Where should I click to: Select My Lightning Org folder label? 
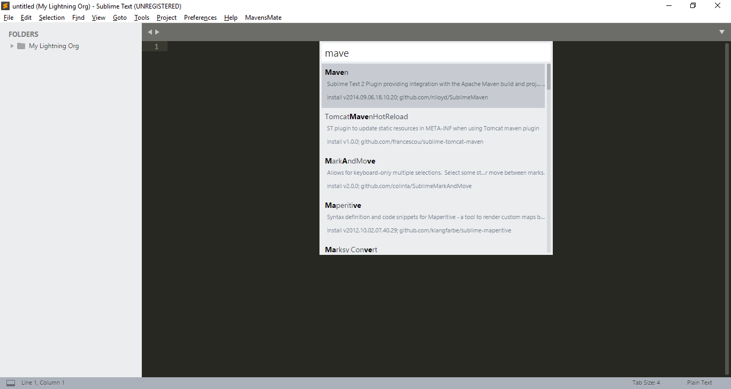pyautogui.click(x=54, y=46)
